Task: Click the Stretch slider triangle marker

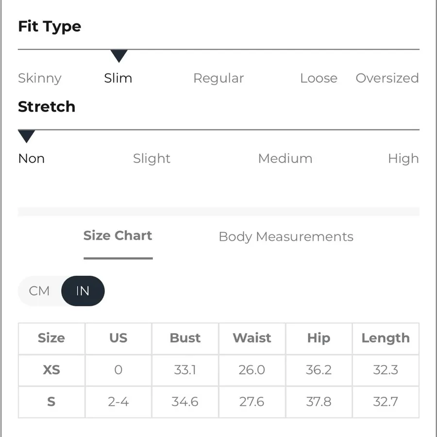Action: pos(27,136)
